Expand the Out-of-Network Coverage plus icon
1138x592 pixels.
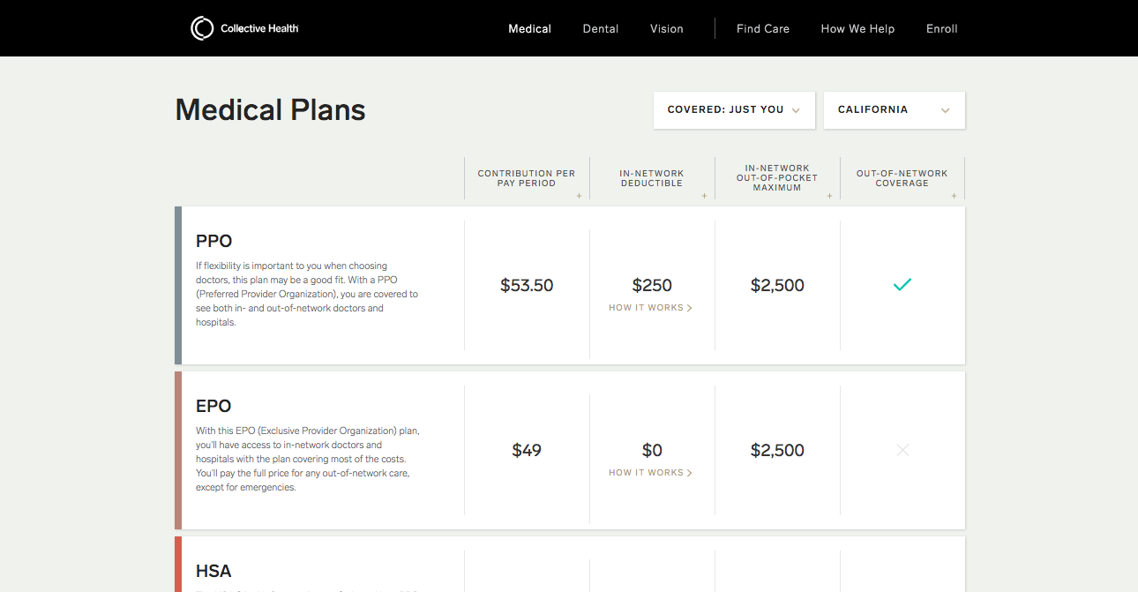[x=955, y=196]
